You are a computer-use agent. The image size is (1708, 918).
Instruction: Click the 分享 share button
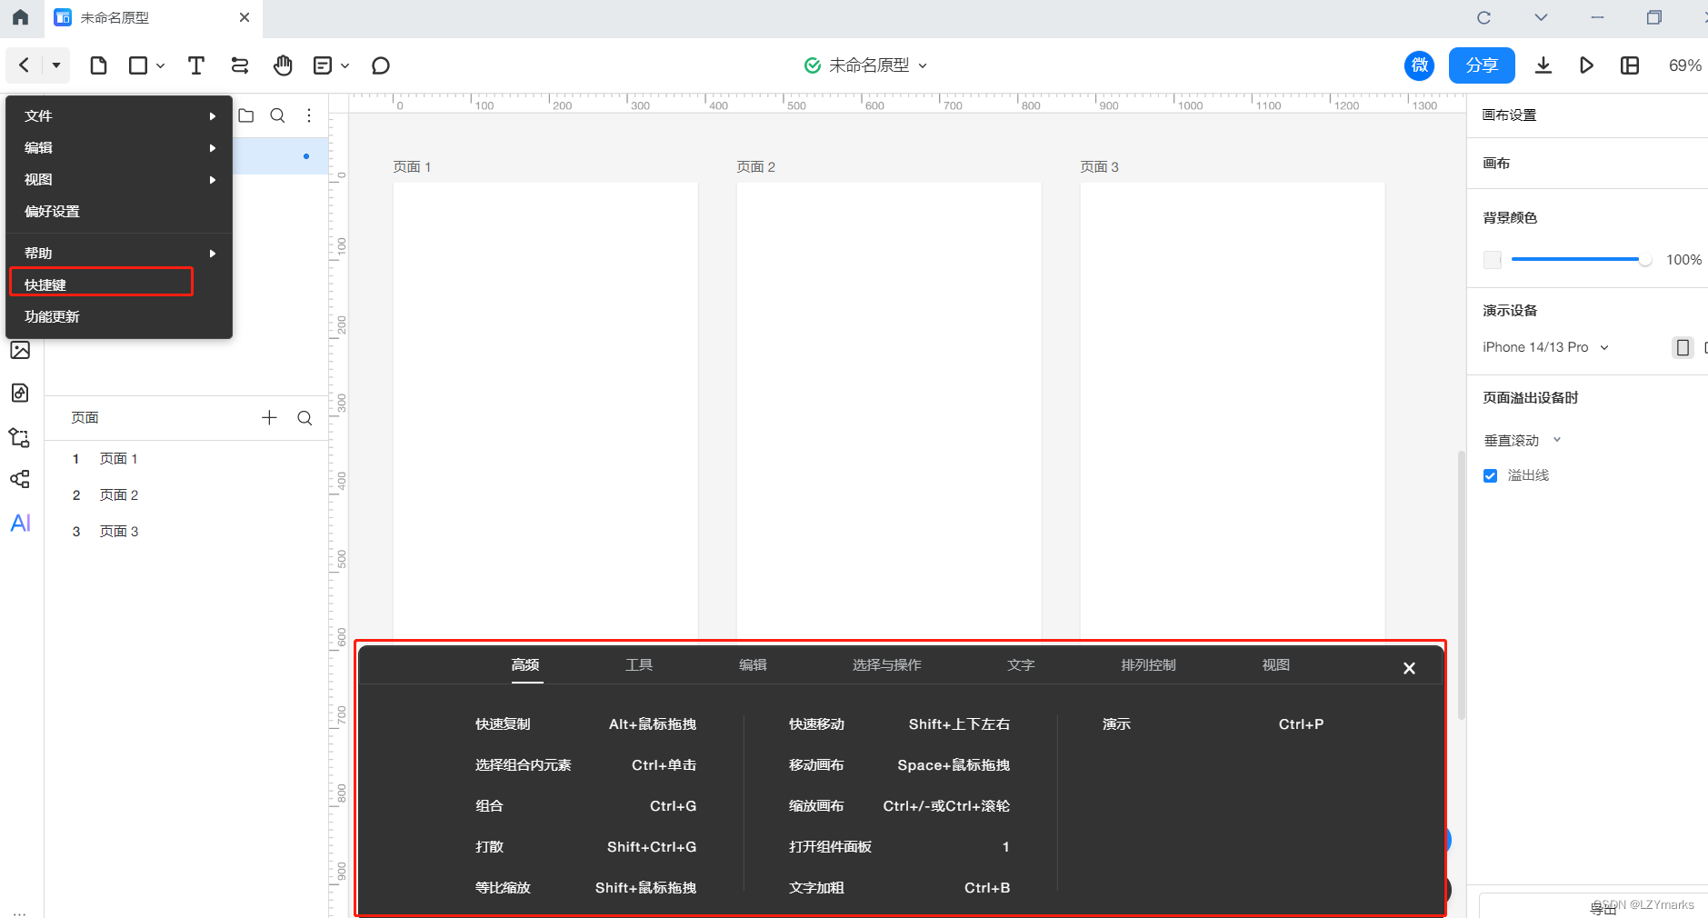(x=1482, y=65)
